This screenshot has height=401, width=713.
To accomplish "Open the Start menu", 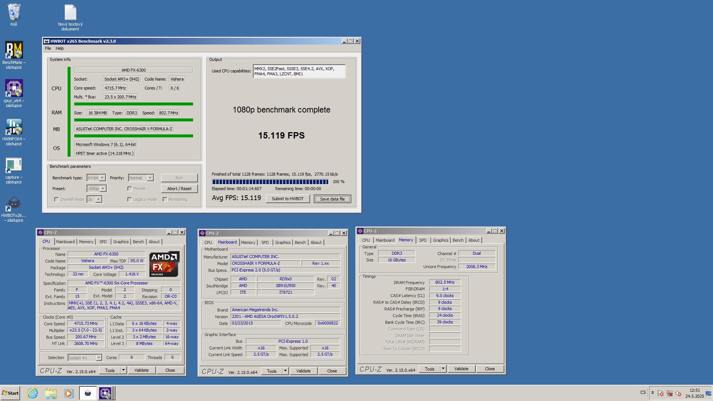I will tap(10, 393).
